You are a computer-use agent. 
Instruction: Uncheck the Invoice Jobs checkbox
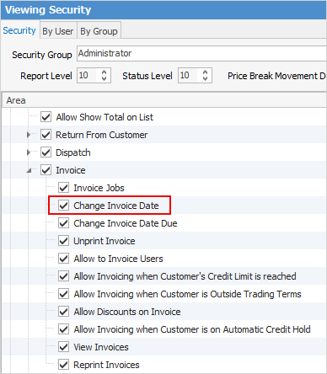63,188
